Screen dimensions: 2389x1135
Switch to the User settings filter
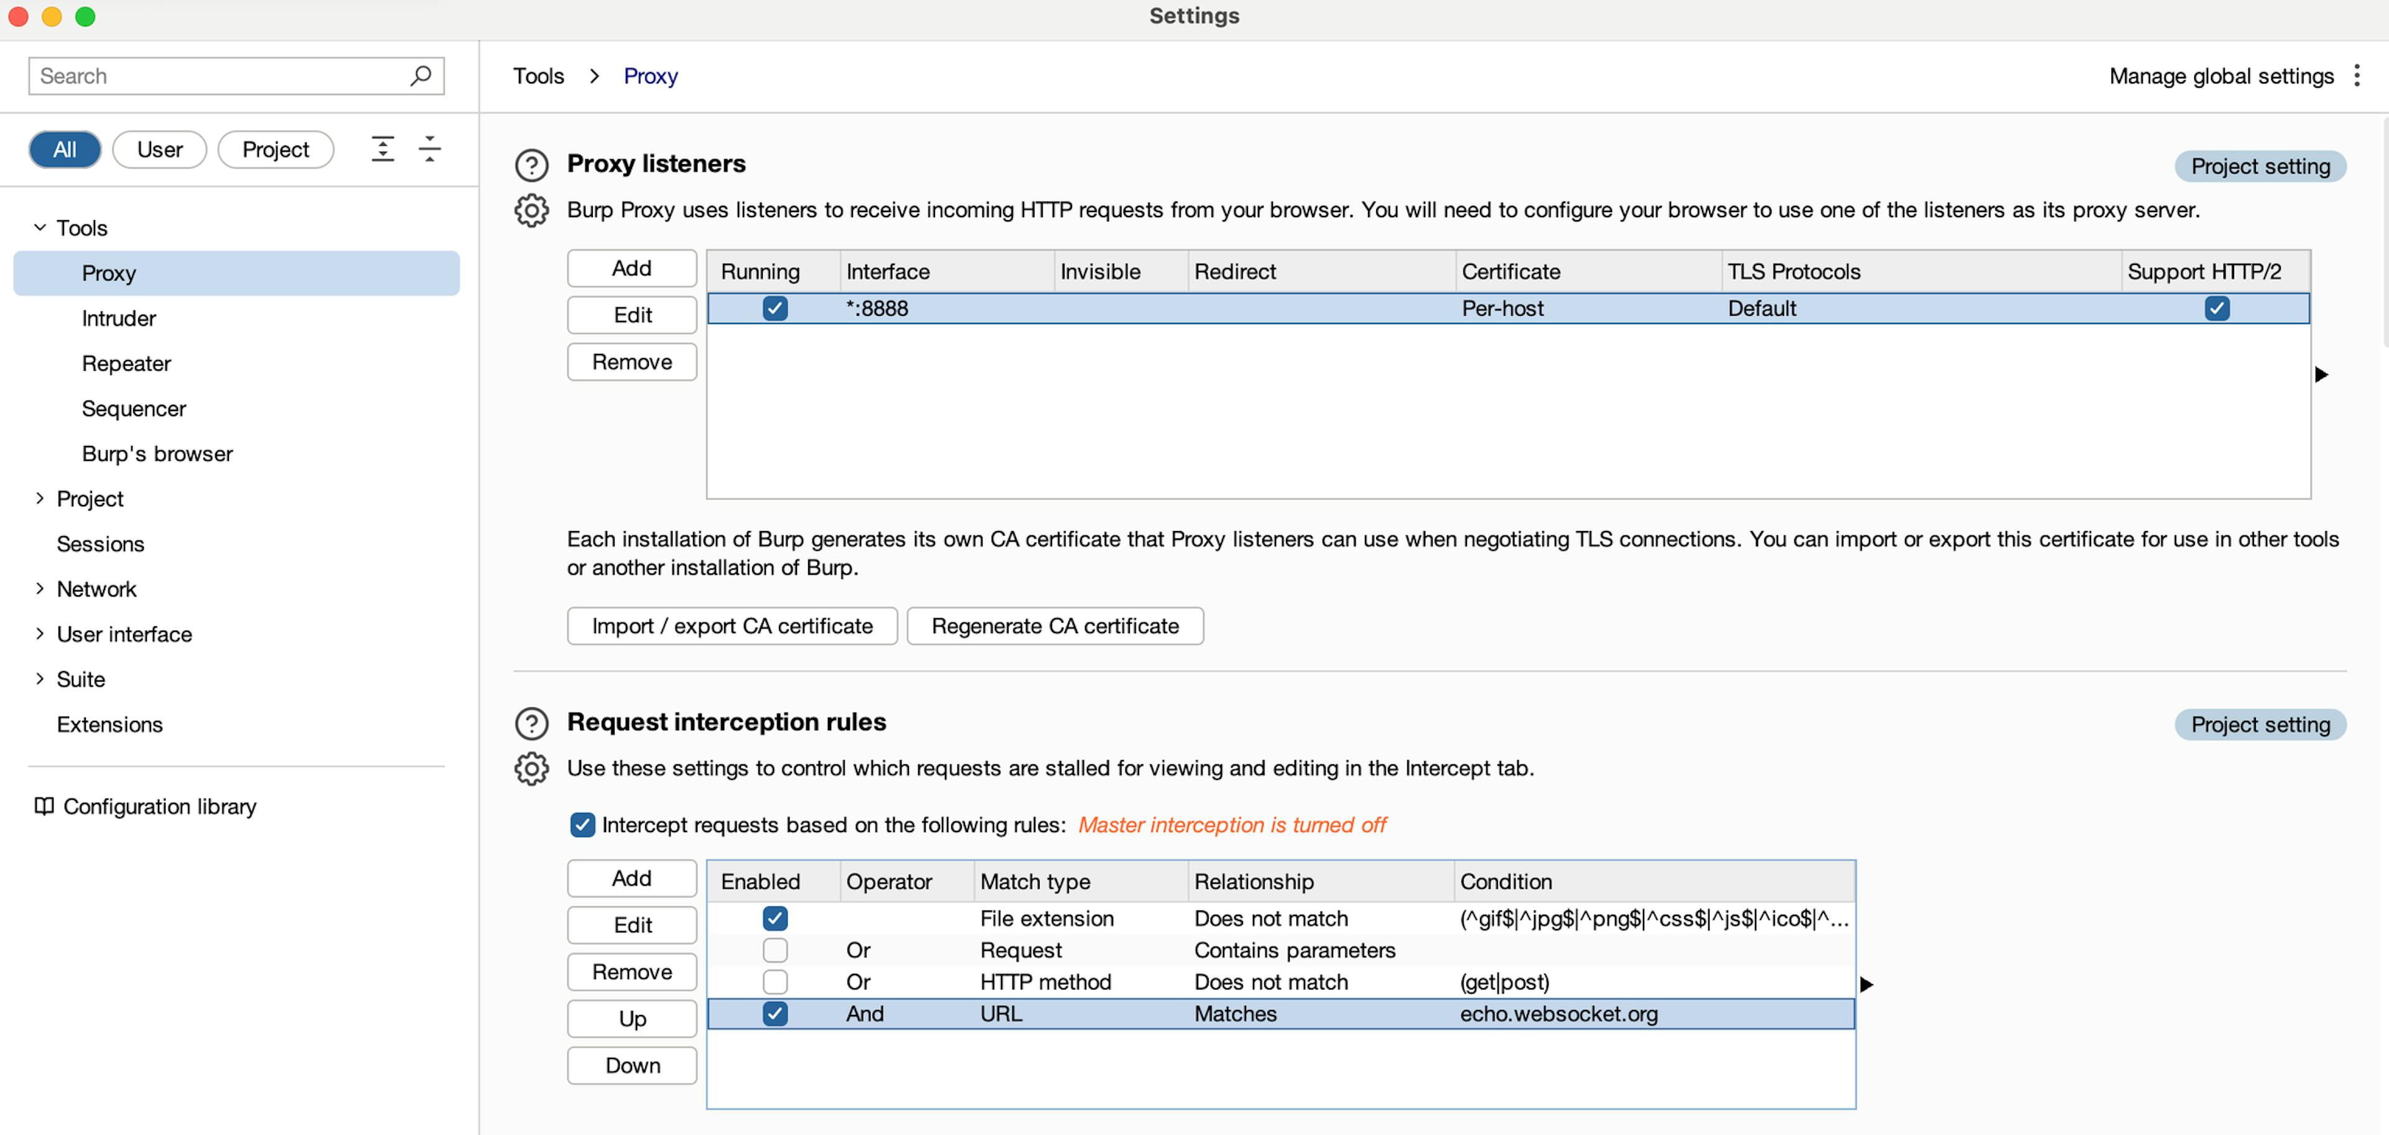point(159,149)
